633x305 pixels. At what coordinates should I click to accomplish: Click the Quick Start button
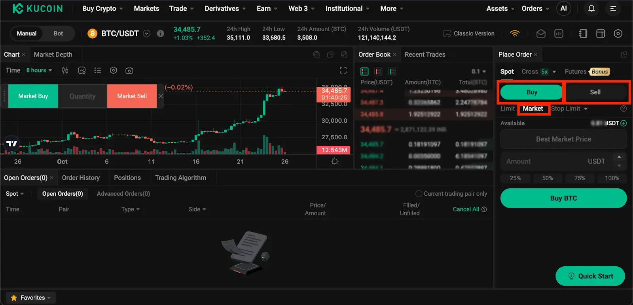(590, 276)
